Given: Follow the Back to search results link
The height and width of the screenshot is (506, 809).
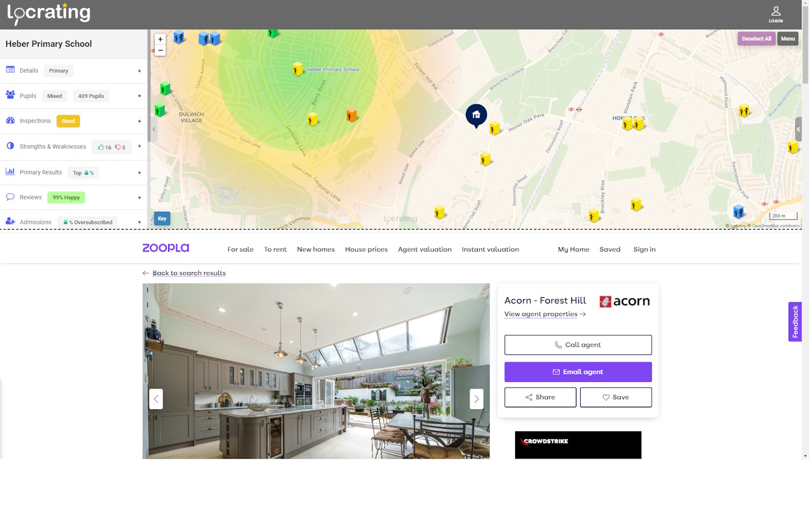Looking at the screenshot, I should [x=188, y=273].
